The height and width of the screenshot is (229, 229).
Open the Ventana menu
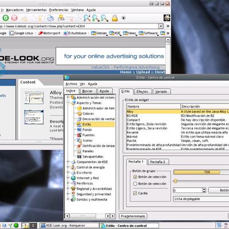pyautogui.click(x=77, y=10)
